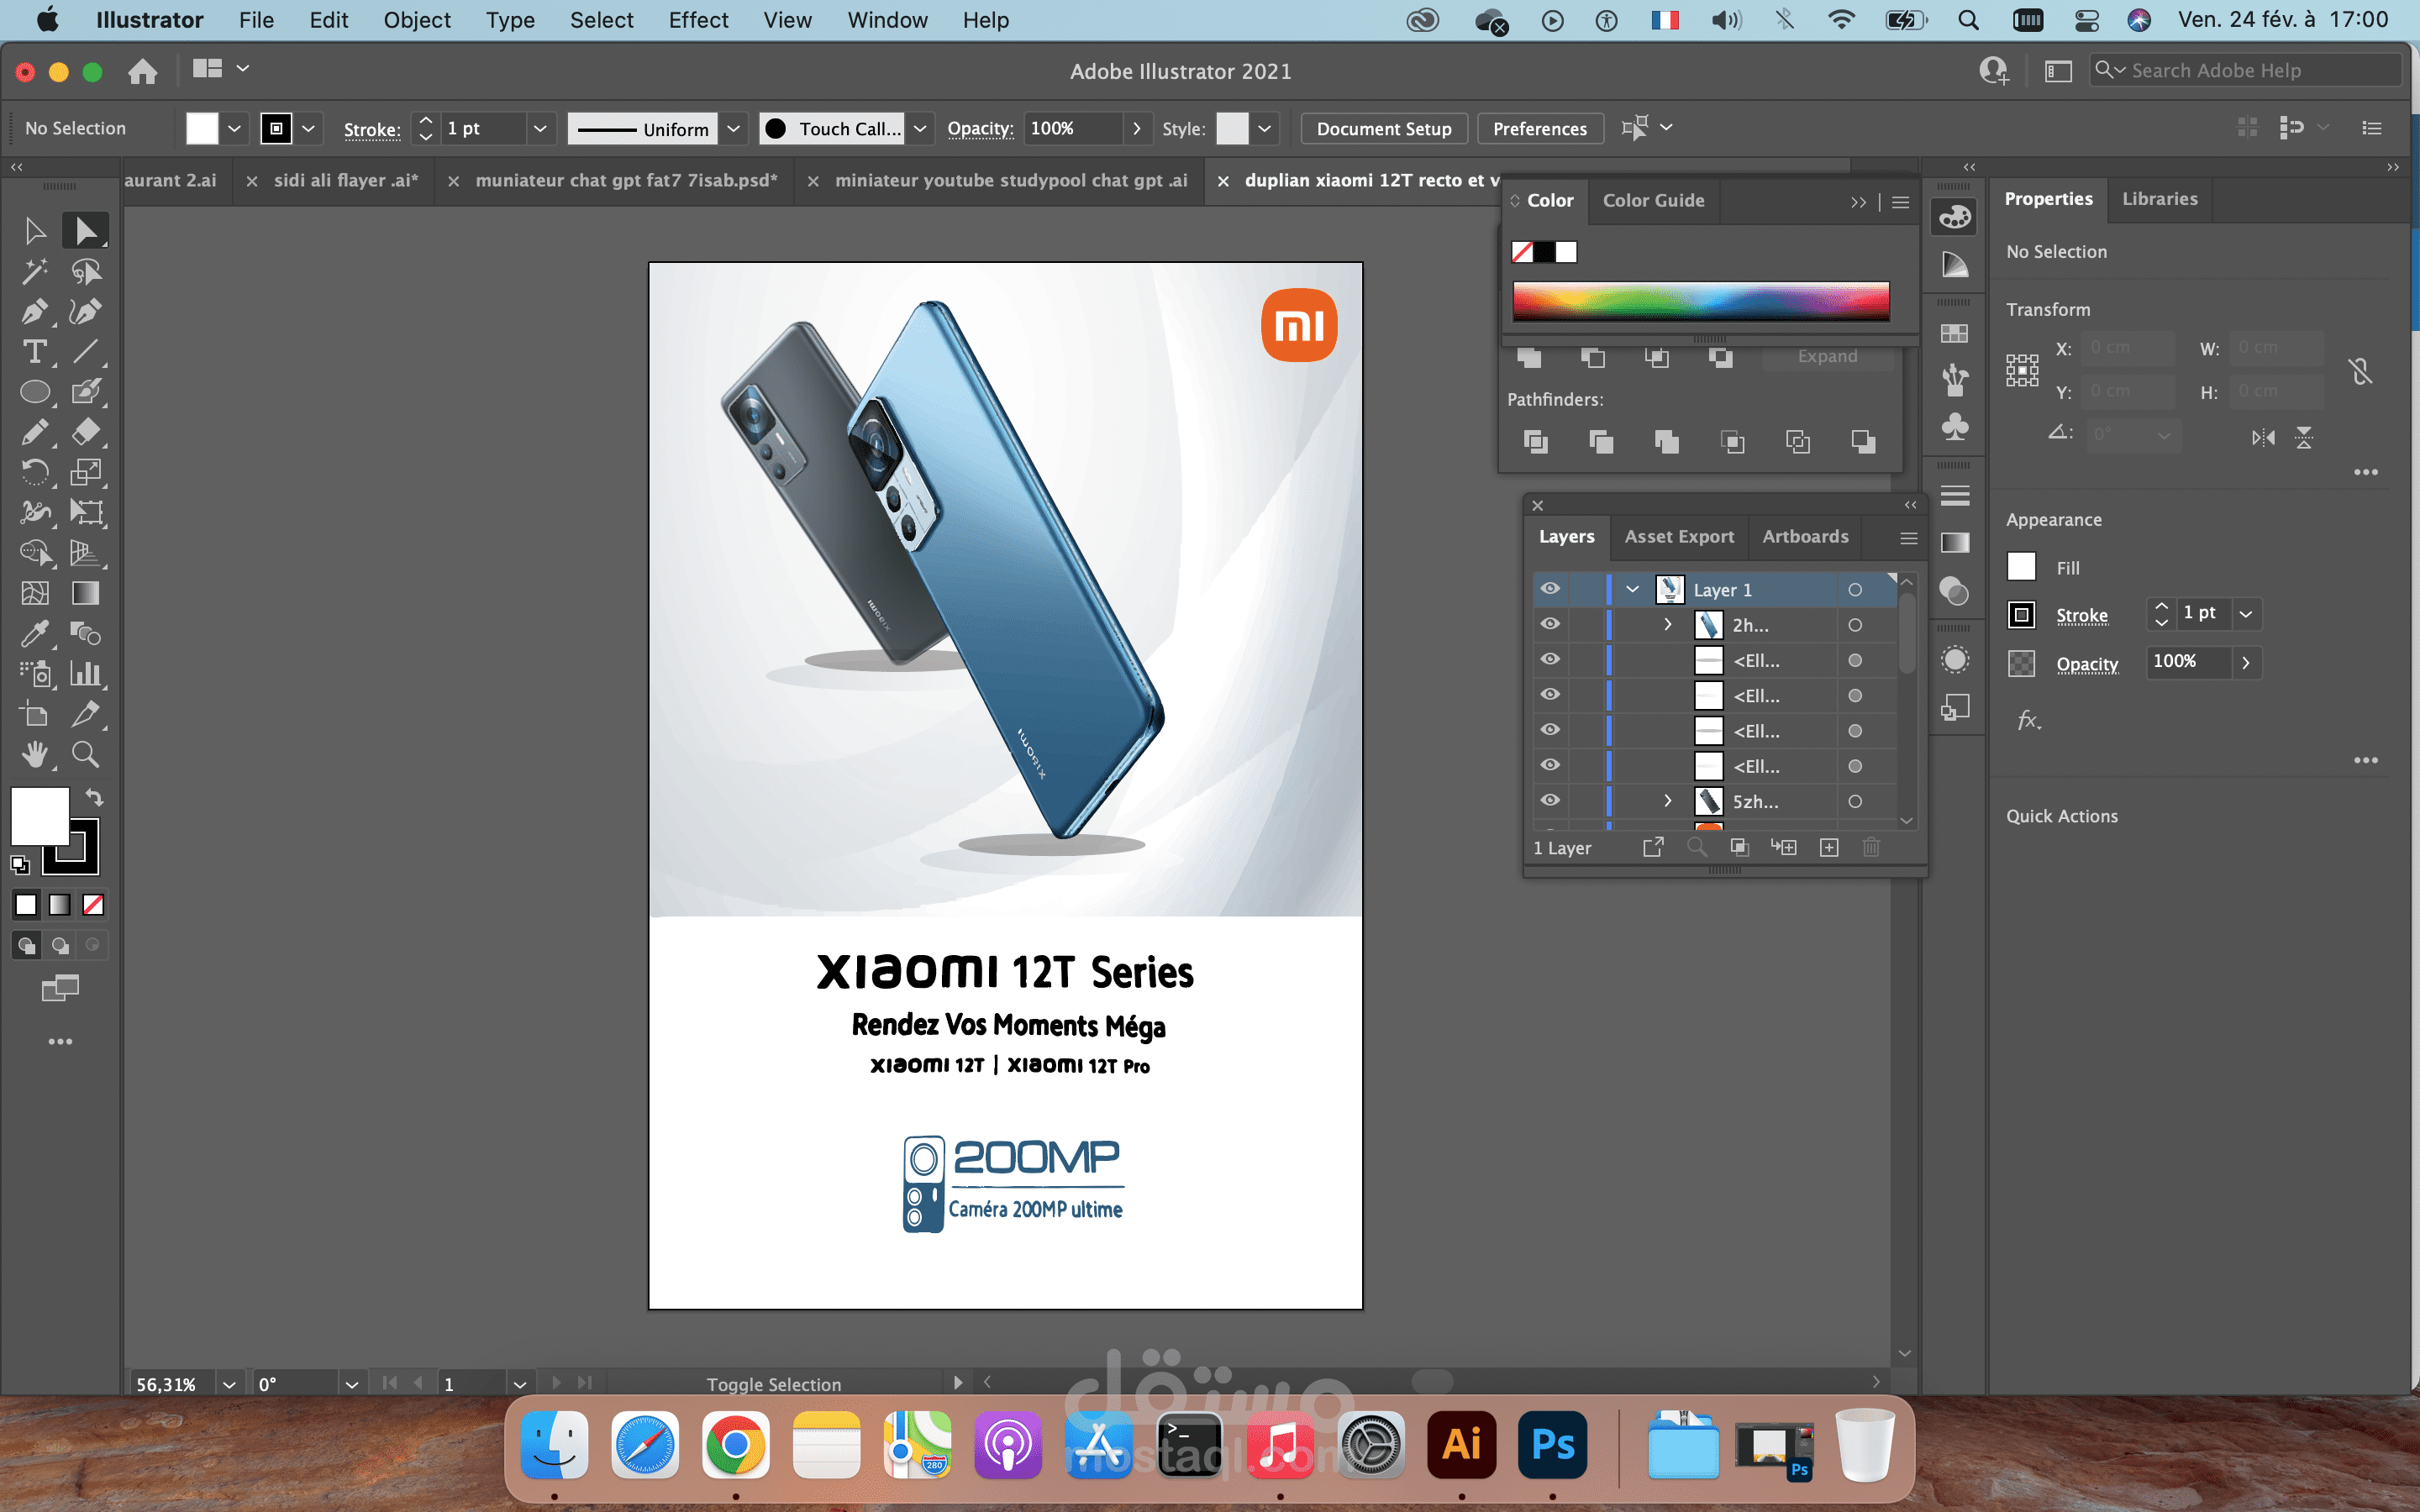Image resolution: width=2420 pixels, height=1512 pixels.
Task: Toggle visibility of the 2h... sublayer
Action: 1549,624
